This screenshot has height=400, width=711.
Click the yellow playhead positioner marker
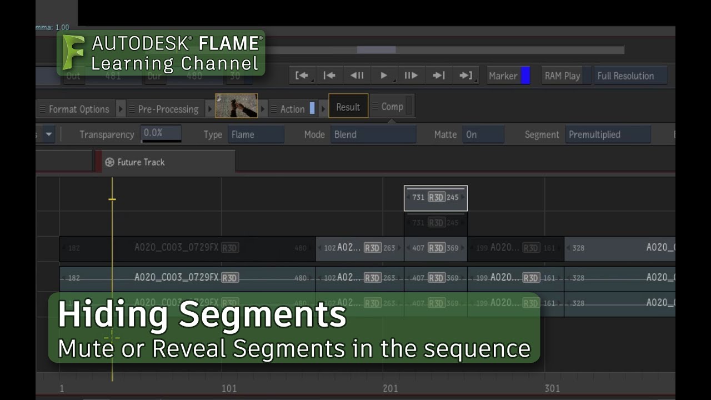112,199
